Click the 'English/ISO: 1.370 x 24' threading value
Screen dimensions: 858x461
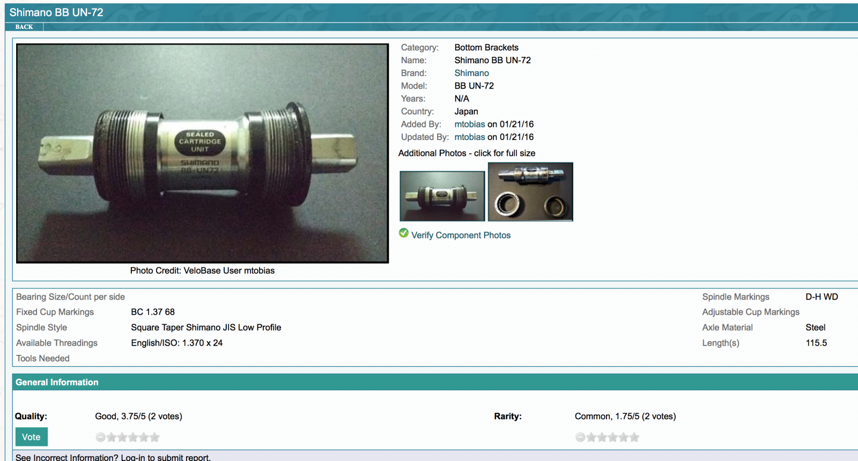pyautogui.click(x=177, y=343)
